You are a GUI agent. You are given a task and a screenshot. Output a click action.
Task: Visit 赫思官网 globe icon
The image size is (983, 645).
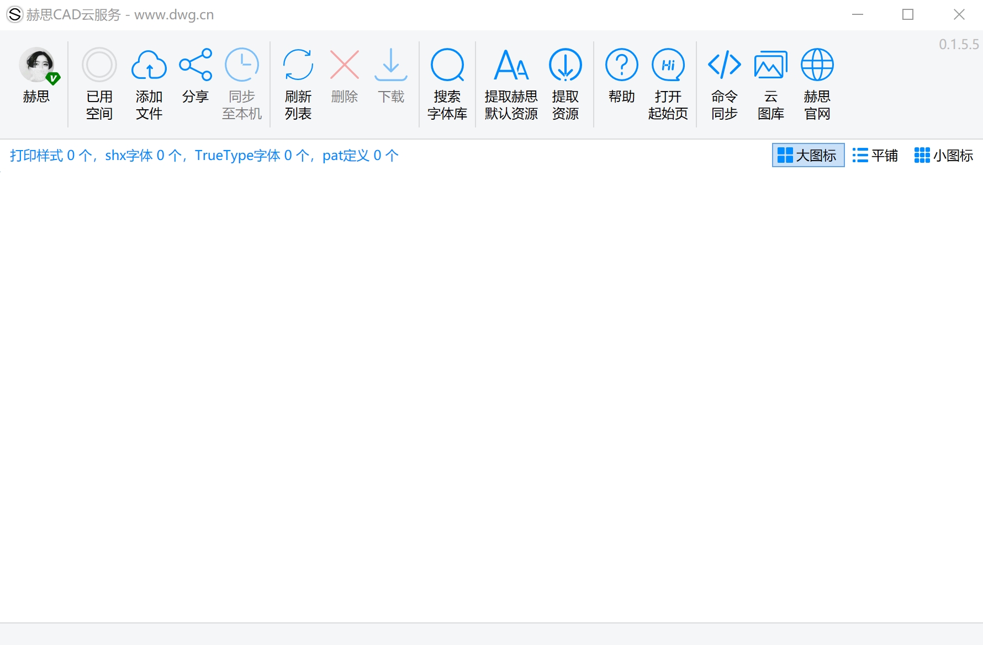(x=817, y=65)
